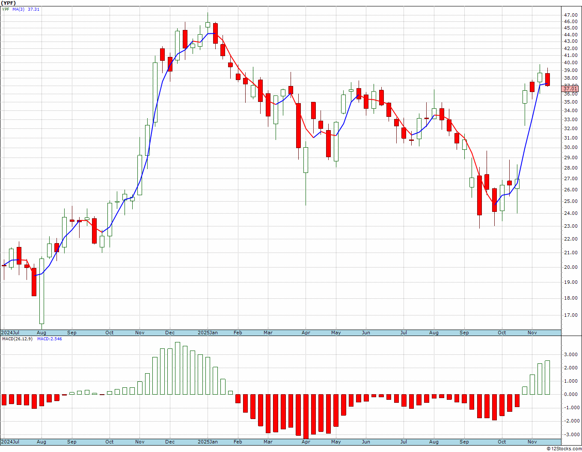Click May on the price chart time axis
The width and height of the screenshot is (582, 452).
(x=336, y=333)
